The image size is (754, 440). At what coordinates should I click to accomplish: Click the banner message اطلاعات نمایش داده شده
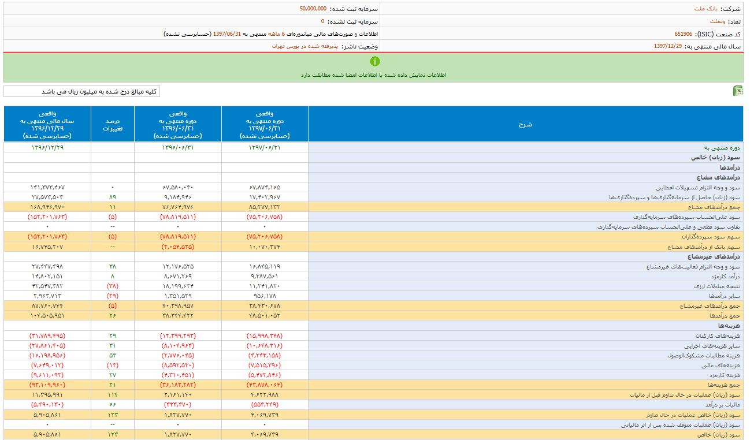[374, 75]
